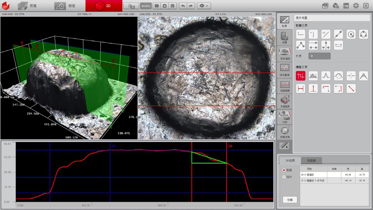Click the 收集 collect button
Image resolution: width=373 pixels, height=210 pixels.
[x=290, y=200]
